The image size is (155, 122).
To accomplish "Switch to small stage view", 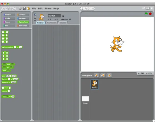I will coord(144,9).
